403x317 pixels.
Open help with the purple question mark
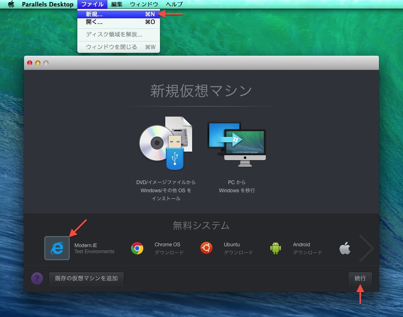point(37,278)
